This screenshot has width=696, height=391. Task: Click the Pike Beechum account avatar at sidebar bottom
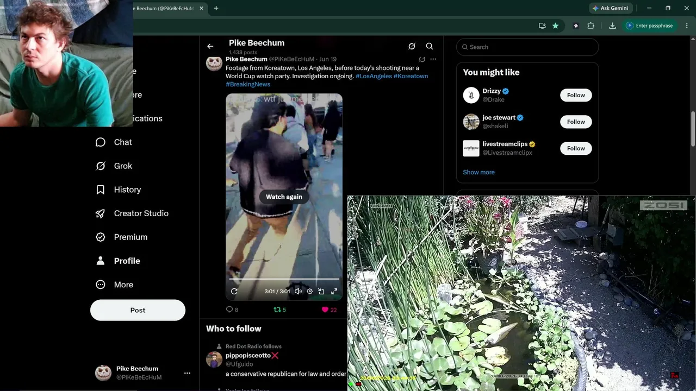pyautogui.click(x=103, y=373)
